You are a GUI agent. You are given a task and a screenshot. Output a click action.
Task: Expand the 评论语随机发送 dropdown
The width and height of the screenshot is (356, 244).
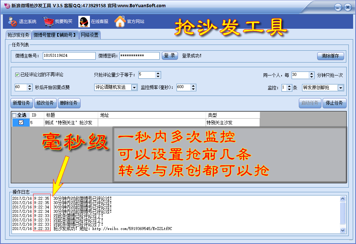(134, 87)
